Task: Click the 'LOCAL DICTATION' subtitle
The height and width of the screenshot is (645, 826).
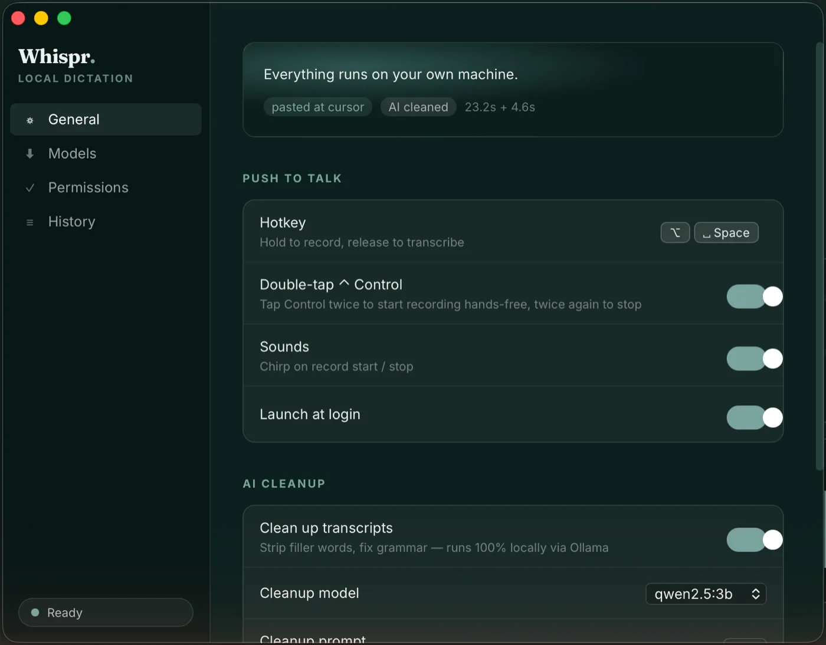Action: point(76,78)
